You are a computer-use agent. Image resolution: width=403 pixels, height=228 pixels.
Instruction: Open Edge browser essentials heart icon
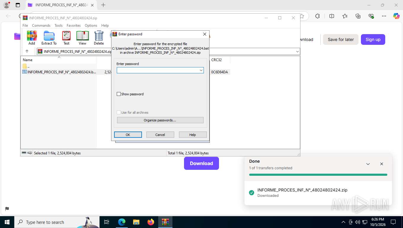click(371, 16)
